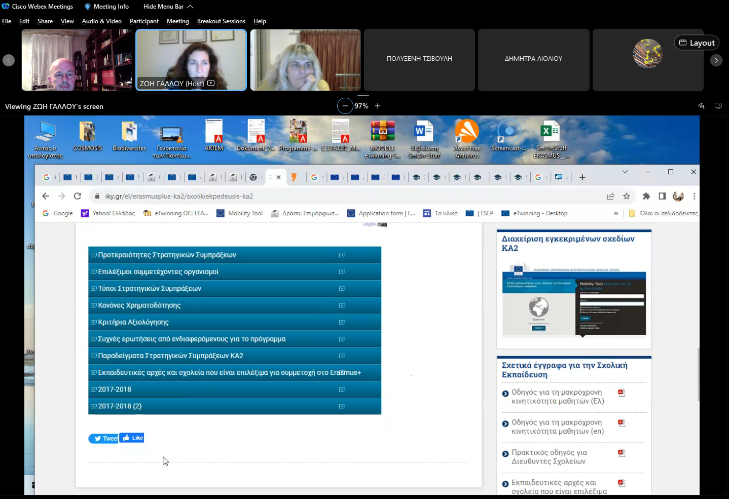Open the Breakout Sessions menu
The width and height of the screenshot is (729, 499).
(x=221, y=21)
